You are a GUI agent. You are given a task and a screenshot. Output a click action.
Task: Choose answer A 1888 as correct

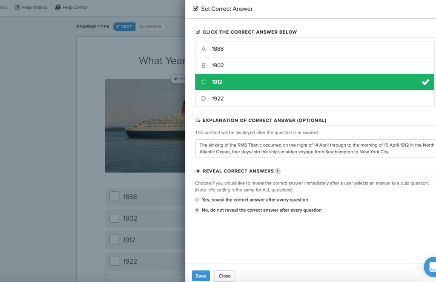tap(315, 49)
